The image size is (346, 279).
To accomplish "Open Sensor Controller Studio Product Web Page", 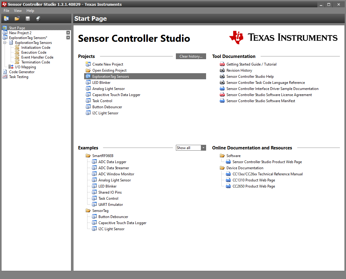I will pyautogui.click(x=267, y=162).
